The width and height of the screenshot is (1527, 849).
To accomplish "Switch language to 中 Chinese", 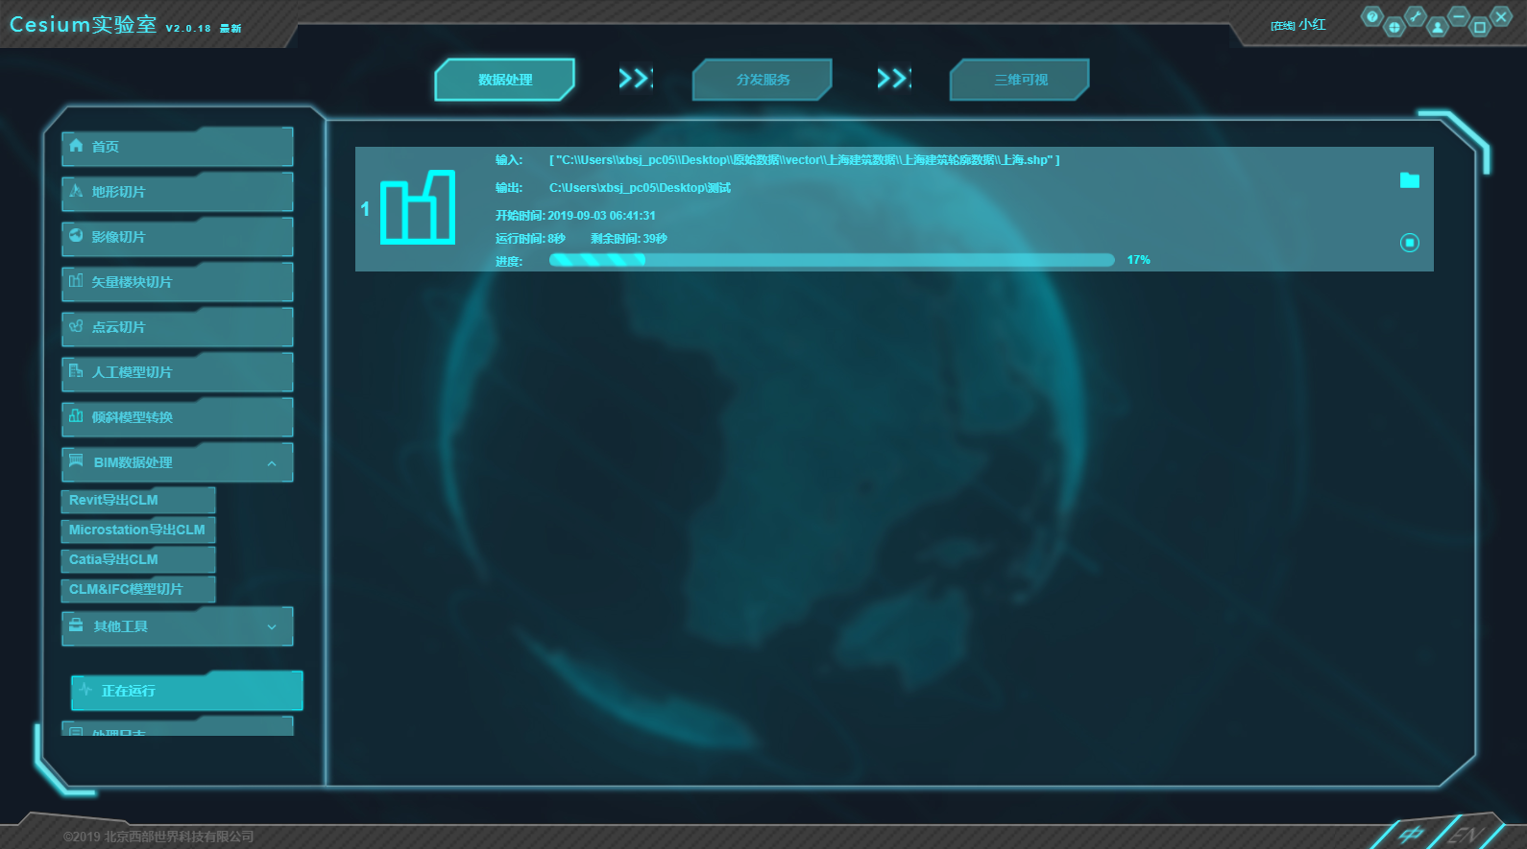I will [1410, 835].
